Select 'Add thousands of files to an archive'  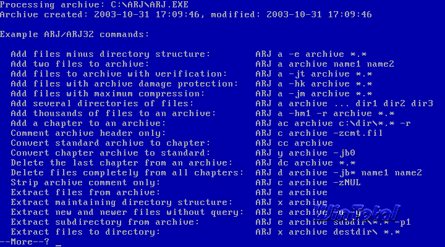click(x=112, y=113)
